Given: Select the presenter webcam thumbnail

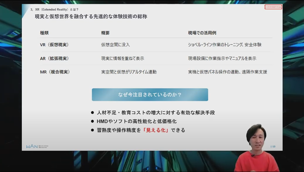Looking at the screenshot, I should click(256, 148).
